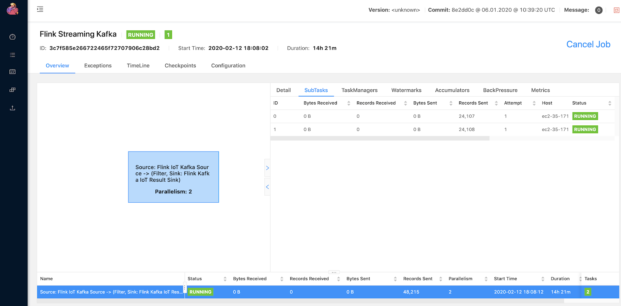The height and width of the screenshot is (306, 621).
Task: Open the Configuration tab
Action: click(x=228, y=66)
